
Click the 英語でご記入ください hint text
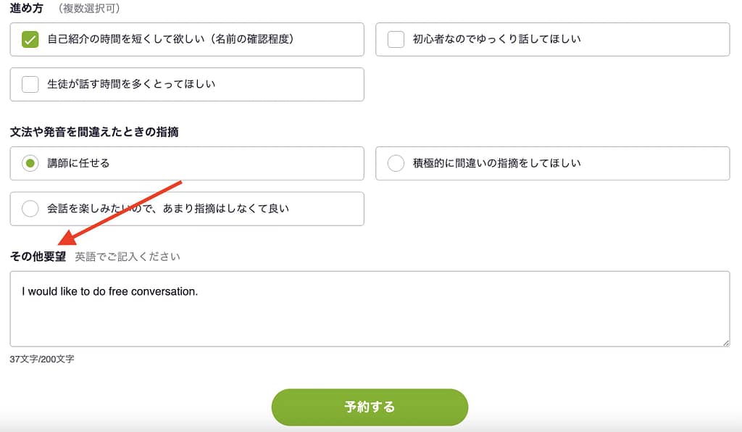[128, 256]
